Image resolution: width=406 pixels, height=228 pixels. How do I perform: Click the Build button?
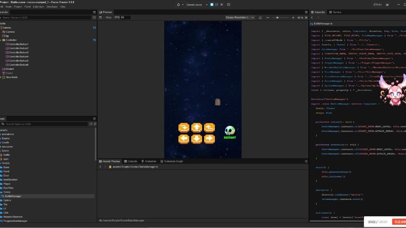point(377,5)
